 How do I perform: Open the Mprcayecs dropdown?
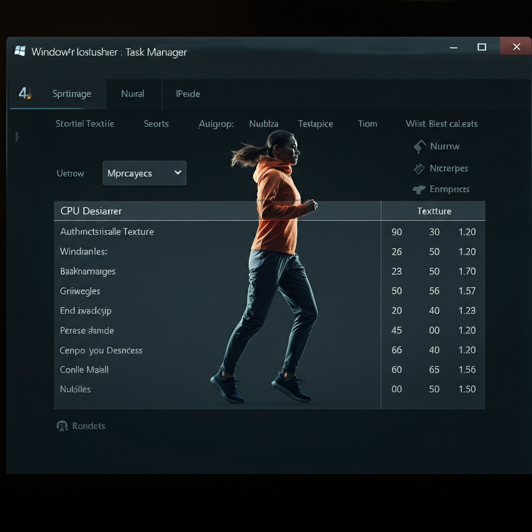click(144, 174)
